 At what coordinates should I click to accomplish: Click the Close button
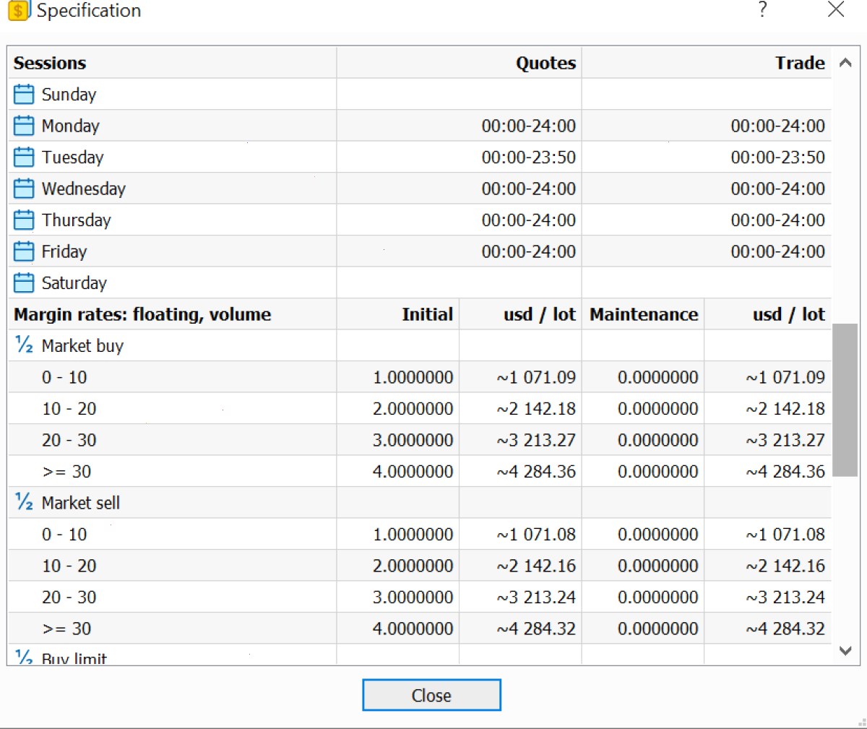coord(431,695)
